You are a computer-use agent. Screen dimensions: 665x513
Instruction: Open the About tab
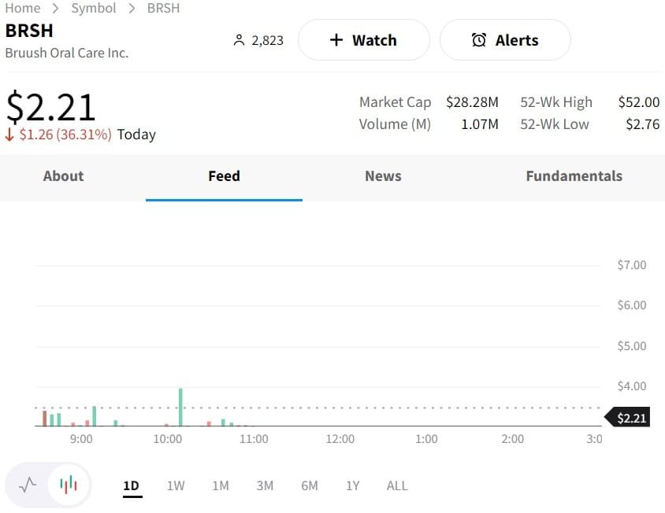63,176
